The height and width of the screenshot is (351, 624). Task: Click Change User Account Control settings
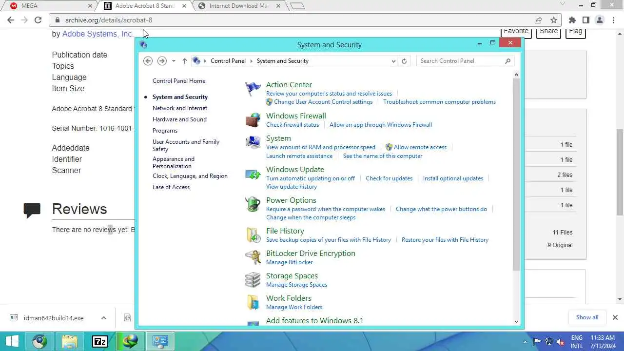click(323, 102)
